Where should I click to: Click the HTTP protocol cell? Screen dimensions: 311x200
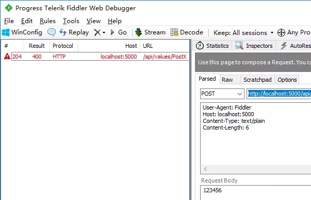[59, 57]
